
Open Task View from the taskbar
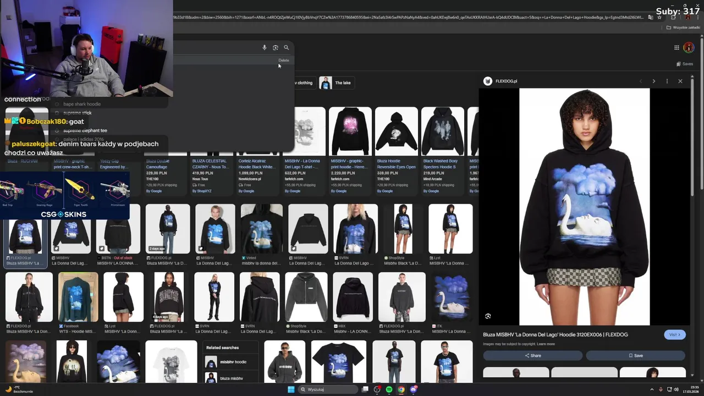365,389
